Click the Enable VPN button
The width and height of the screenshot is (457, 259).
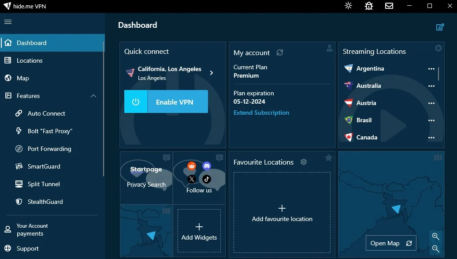(166, 101)
